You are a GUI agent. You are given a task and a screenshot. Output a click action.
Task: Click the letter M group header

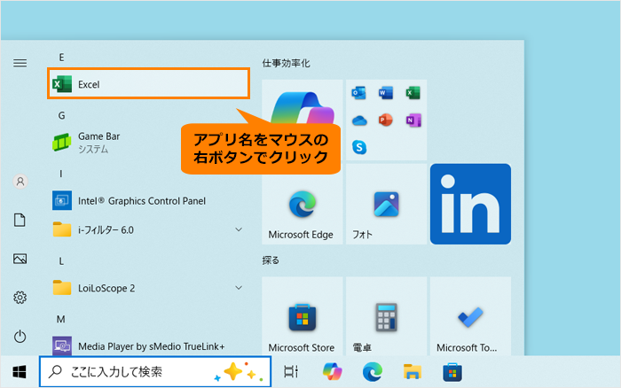60,319
